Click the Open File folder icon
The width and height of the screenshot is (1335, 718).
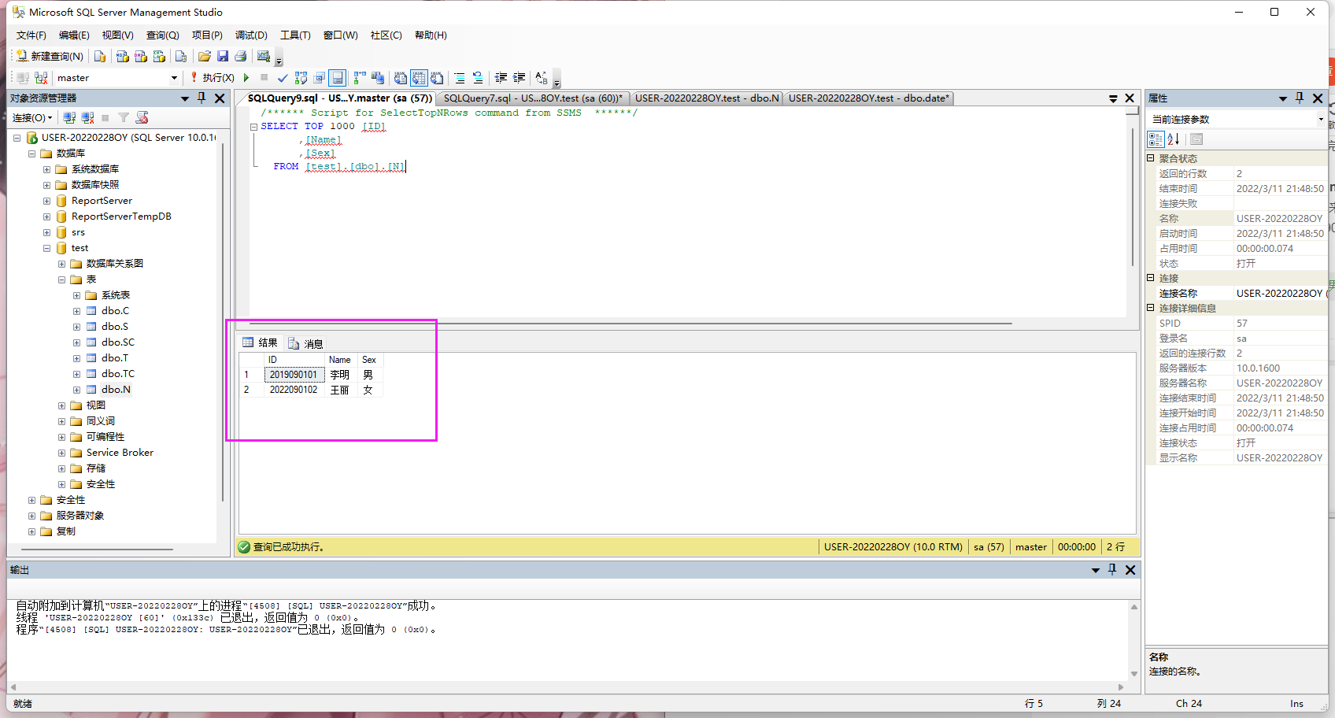pyautogui.click(x=205, y=56)
